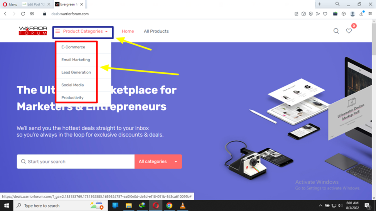Switch to the Edit Post tab

coord(36,4)
